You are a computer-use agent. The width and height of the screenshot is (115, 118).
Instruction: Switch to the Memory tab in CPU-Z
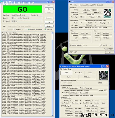pyautogui.click(x=89, y=5)
